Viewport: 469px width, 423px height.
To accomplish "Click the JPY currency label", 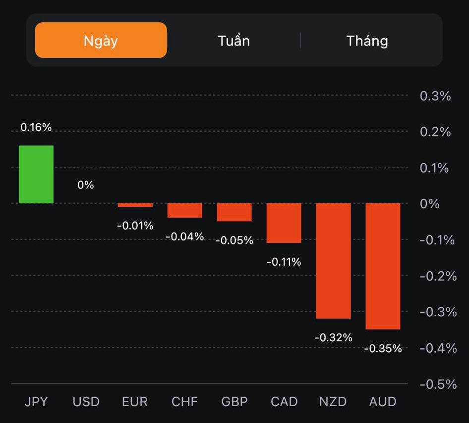I will 36,401.
